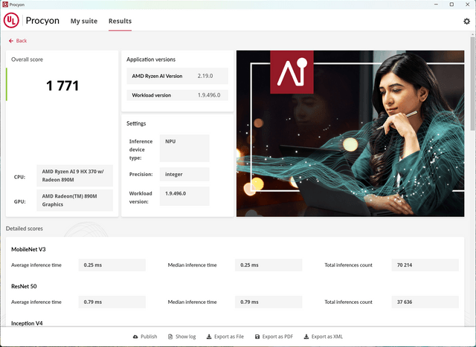The height and width of the screenshot is (347, 476).
Task: Click the MobileNet V3 heading
Action: tap(28, 250)
